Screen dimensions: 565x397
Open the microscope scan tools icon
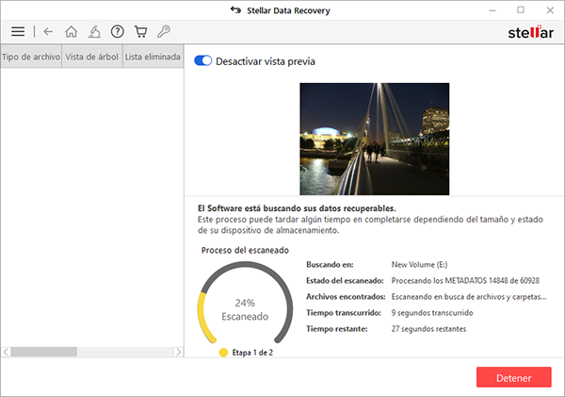[x=93, y=31]
